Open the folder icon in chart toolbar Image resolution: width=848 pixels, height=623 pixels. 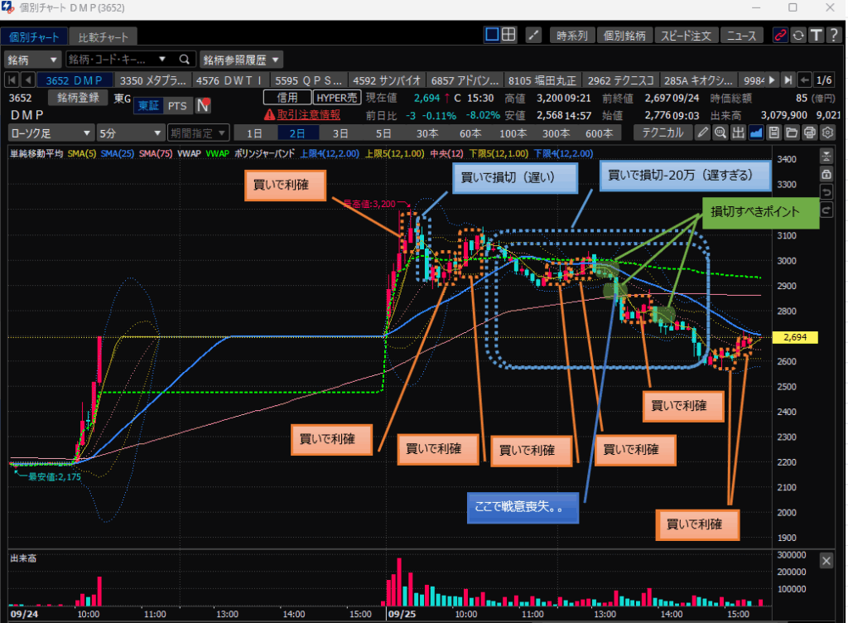(792, 133)
